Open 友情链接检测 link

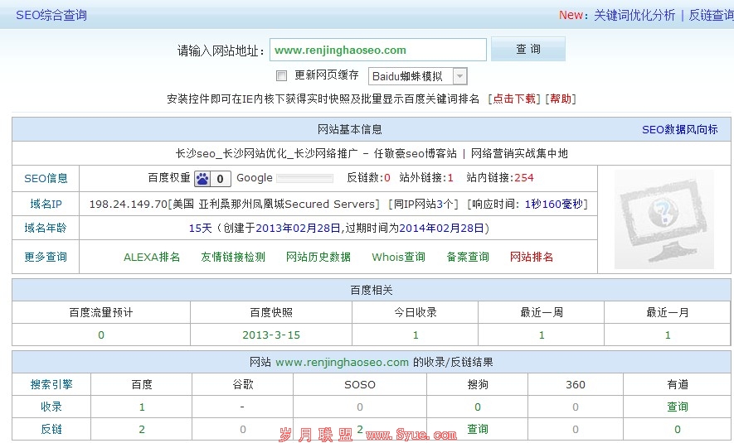tap(233, 257)
